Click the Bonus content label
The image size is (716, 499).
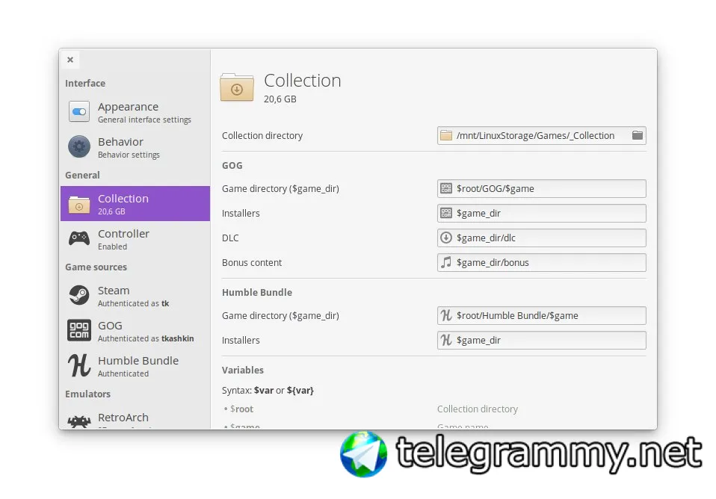pos(252,262)
